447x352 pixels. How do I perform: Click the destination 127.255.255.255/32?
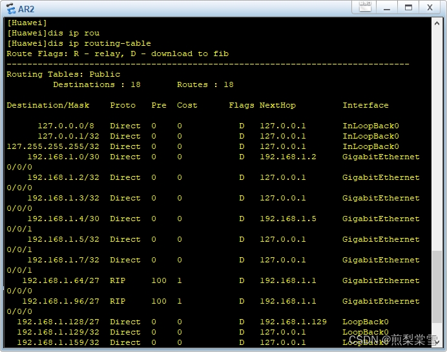[x=53, y=146]
